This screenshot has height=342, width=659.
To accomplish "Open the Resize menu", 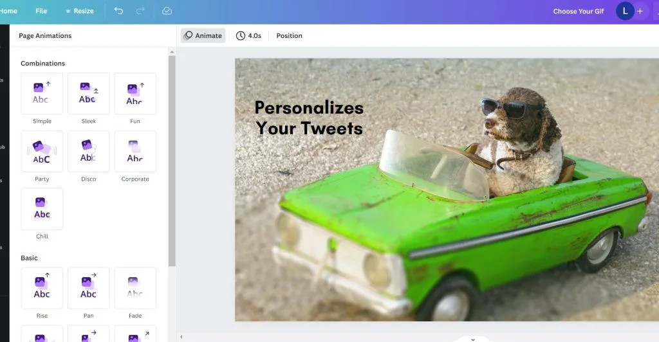I will (79, 11).
